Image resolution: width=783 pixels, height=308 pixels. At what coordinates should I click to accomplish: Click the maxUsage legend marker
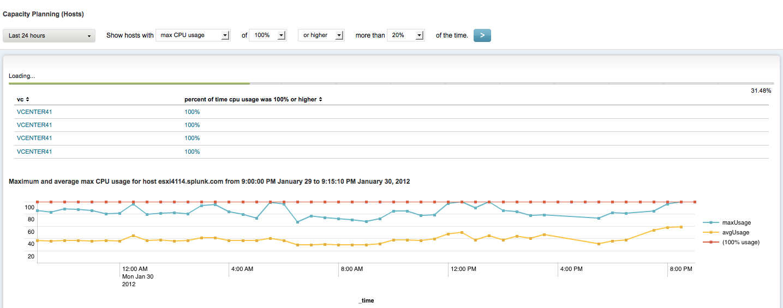[x=710, y=222]
